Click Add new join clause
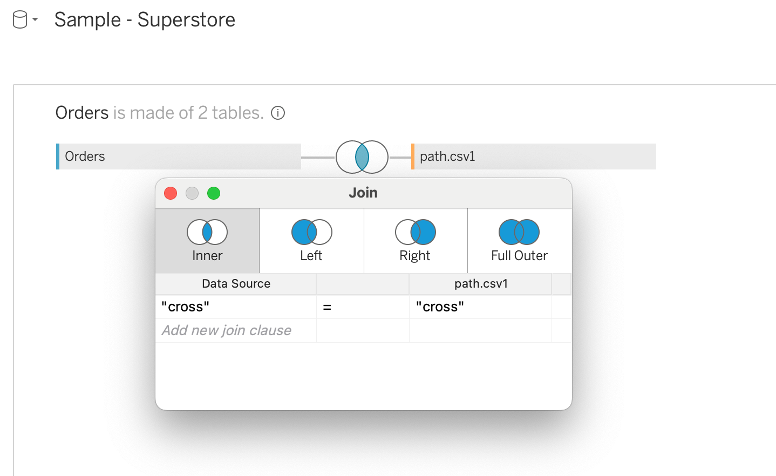Screen dimensions: 776x476 227,330
